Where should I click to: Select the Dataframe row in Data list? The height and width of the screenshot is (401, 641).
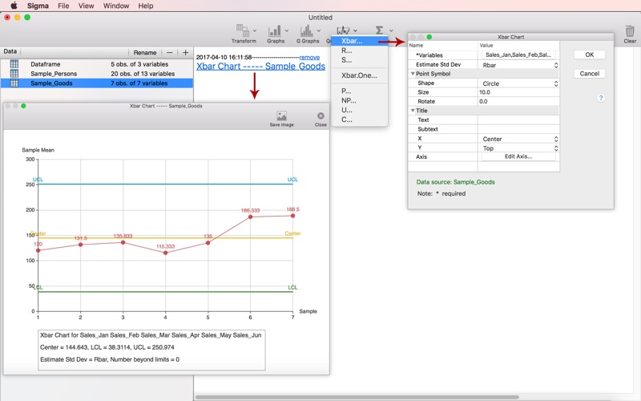pos(96,64)
